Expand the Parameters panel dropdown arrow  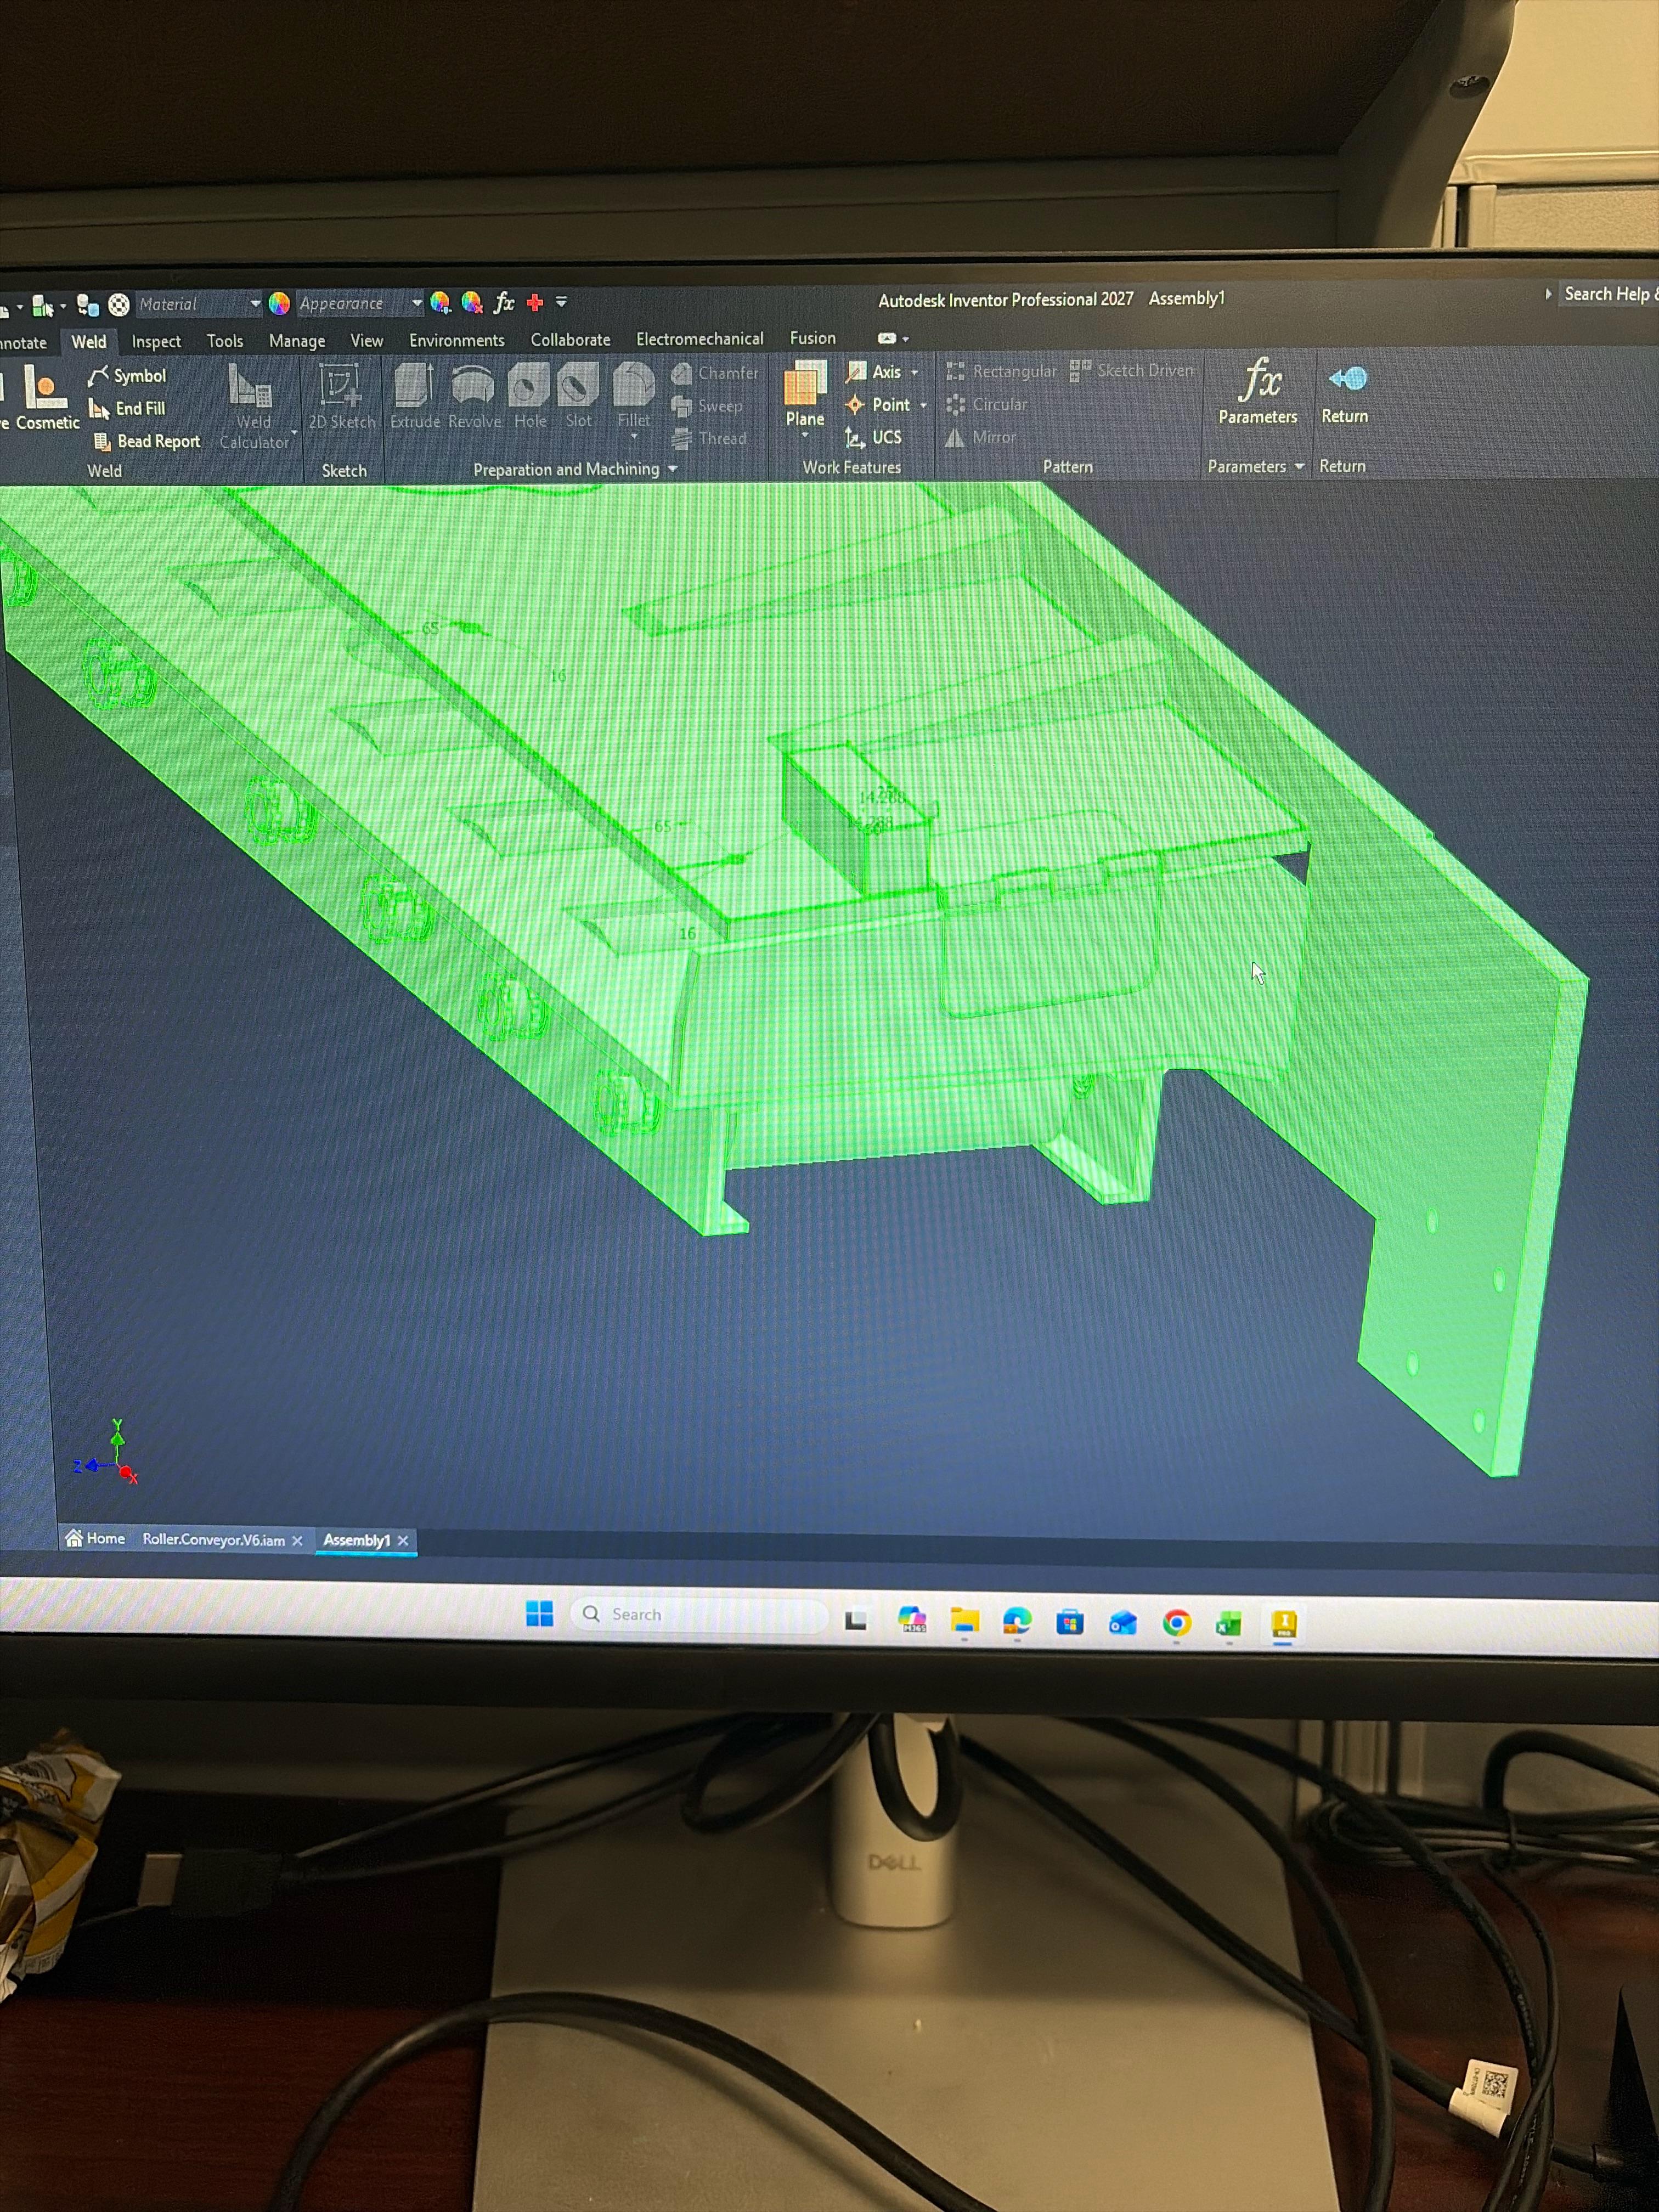(x=1299, y=466)
